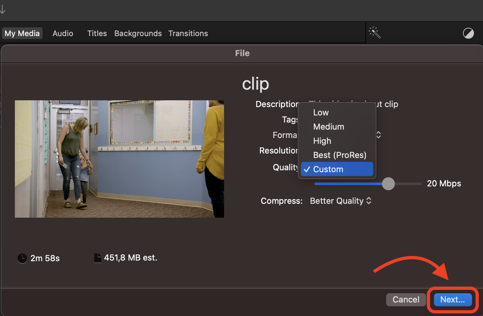Open the Format dropdown chevron
The width and height of the screenshot is (483, 316).
379,135
